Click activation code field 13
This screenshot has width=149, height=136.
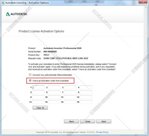tap(38, 102)
